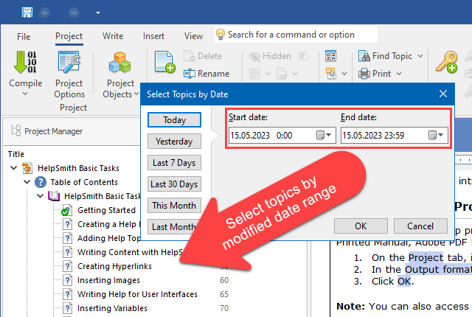Image resolution: width=472 pixels, height=317 pixels.
Task: Select the Creating a Help topic
Action: coord(109,224)
